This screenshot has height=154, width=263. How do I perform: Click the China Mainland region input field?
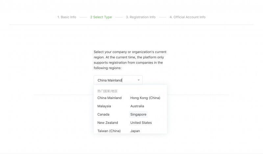118,80
